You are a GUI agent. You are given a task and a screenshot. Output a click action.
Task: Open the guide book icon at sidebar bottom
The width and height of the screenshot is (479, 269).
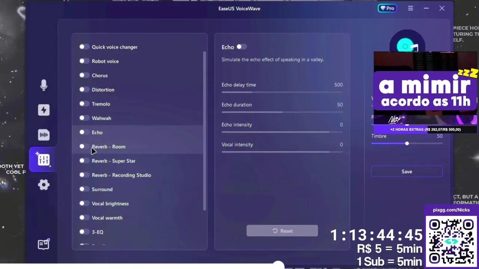44,244
